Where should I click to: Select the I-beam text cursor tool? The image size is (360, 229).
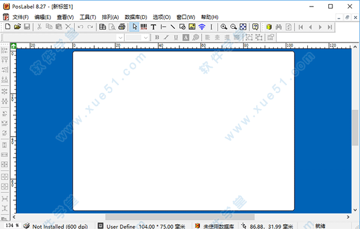coord(211,27)
